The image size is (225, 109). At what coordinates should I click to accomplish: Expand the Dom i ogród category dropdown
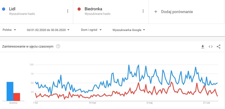tap(91, 30)
